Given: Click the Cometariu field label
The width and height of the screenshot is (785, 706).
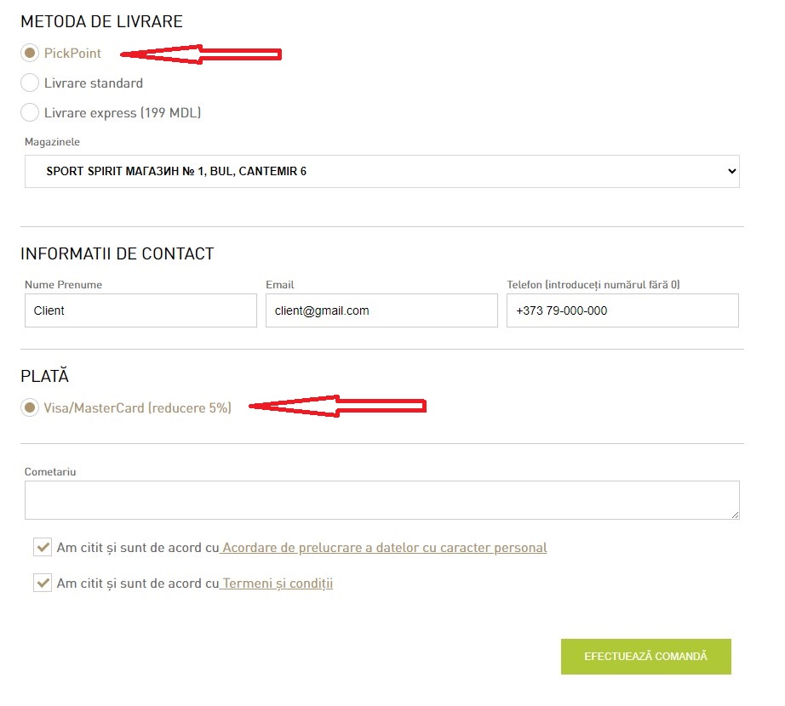Looking at the screenshot, I should coord(50,472).
